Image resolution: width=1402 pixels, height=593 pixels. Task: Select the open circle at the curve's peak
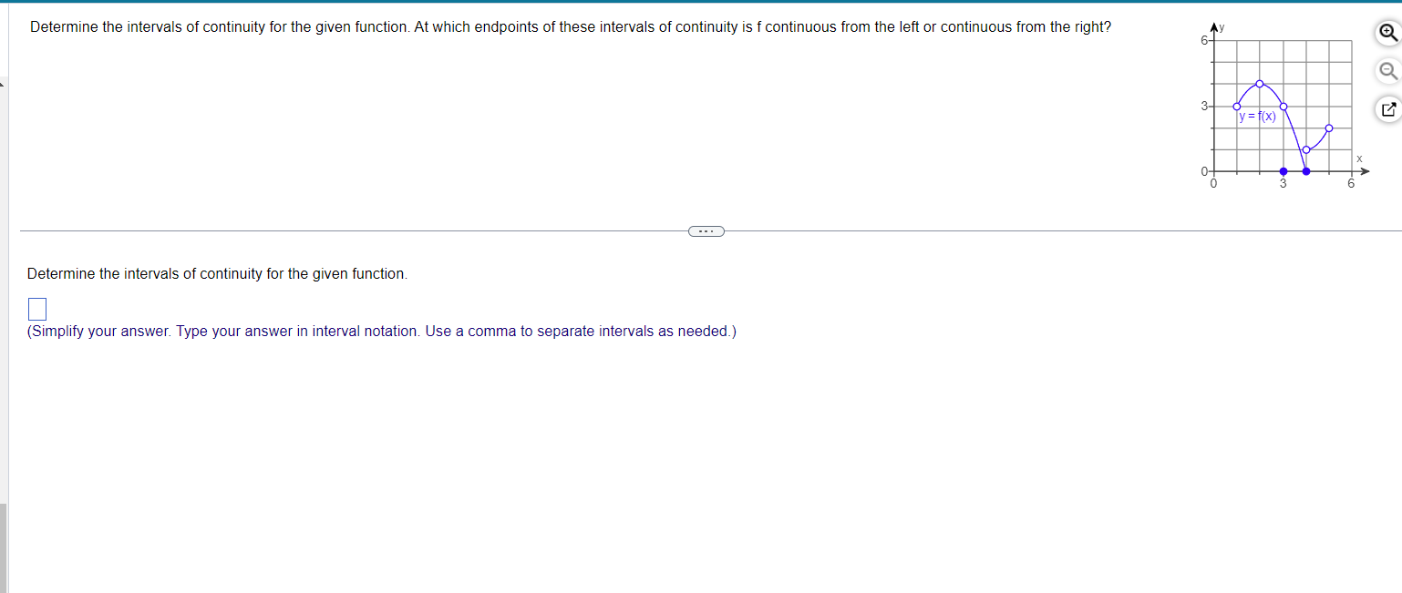pos(1259,83)
